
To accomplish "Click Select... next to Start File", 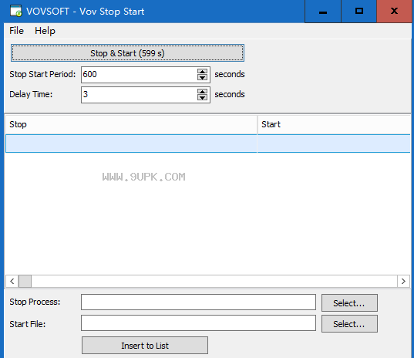I will [x=349, y=323].
